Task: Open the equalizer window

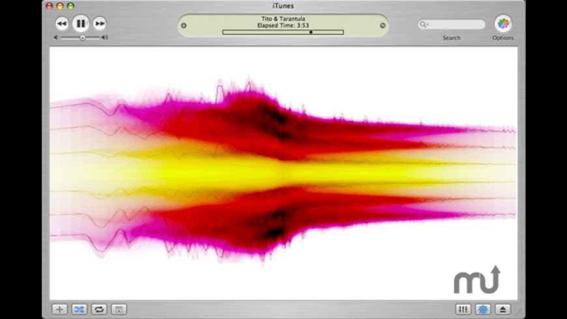Action: pyautogui.click(x=463, y=310)
